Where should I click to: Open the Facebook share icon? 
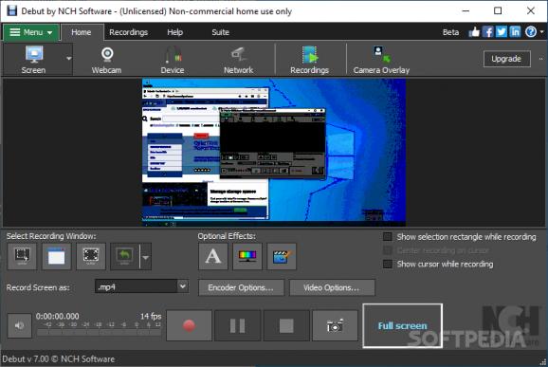coord(488,32)
